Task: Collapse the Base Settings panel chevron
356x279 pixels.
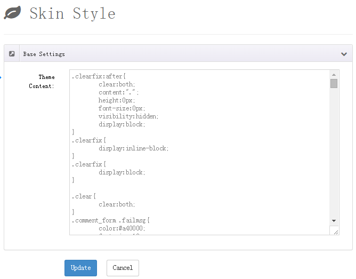Action: (344, 54)
